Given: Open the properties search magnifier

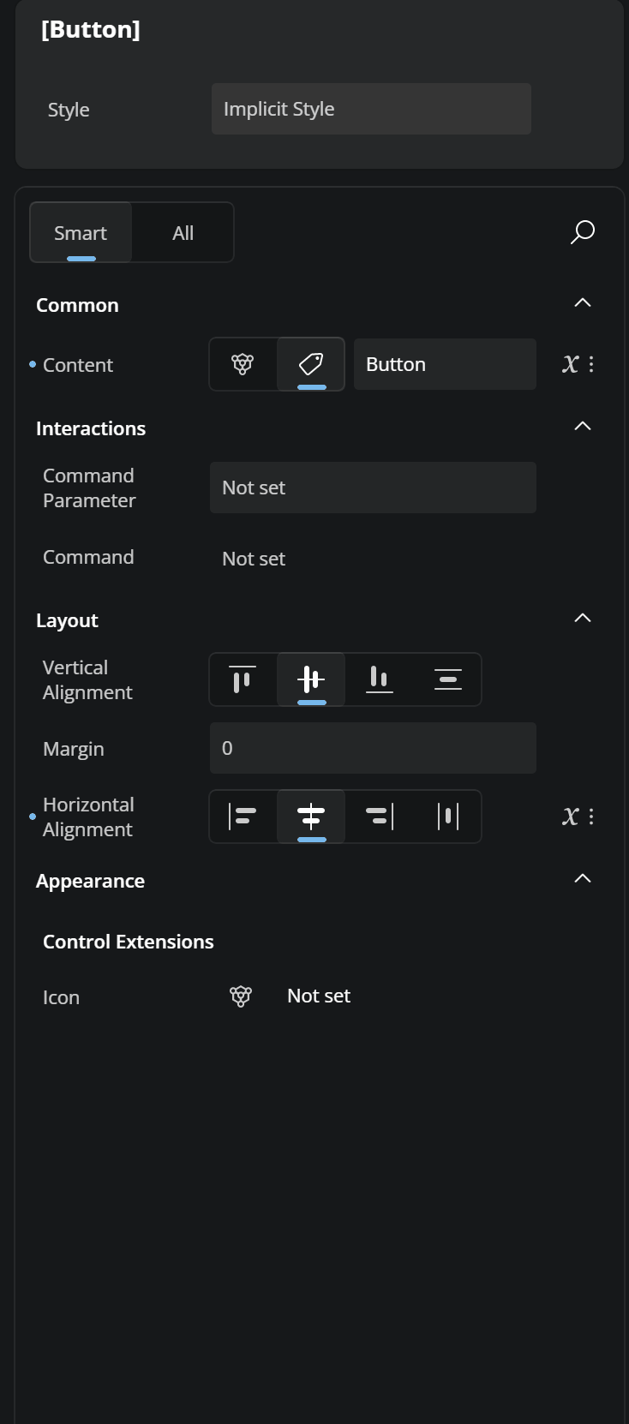Looking at the screenshot, I should click(x=582, y=231).
